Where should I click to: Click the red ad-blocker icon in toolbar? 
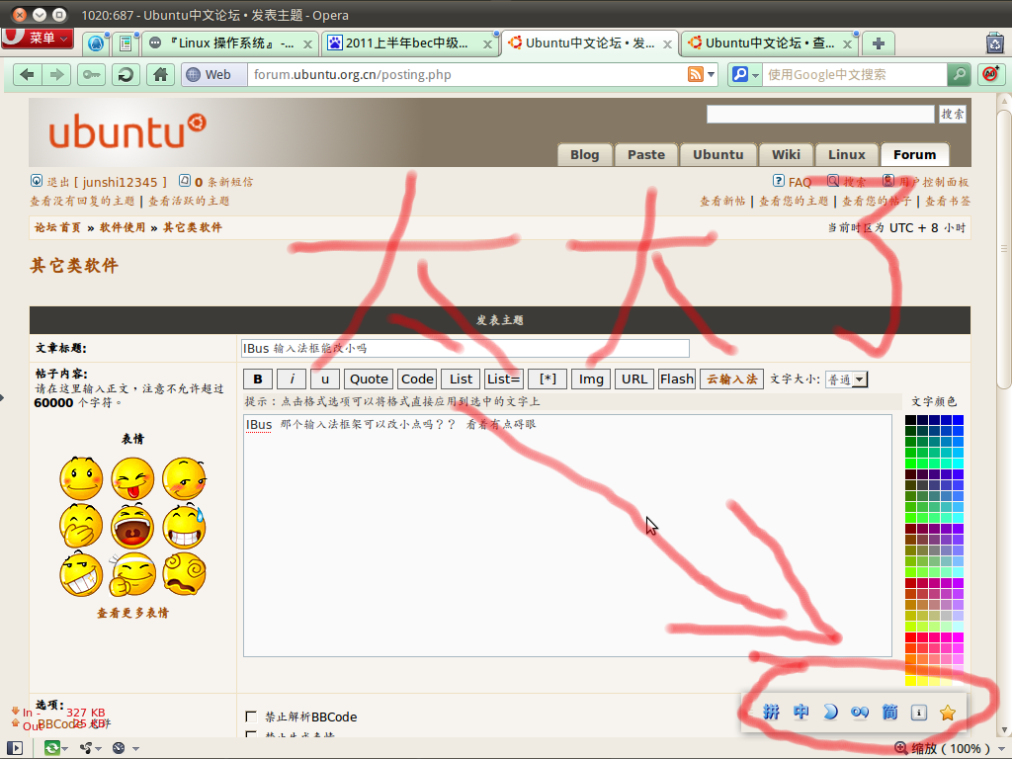990,75
